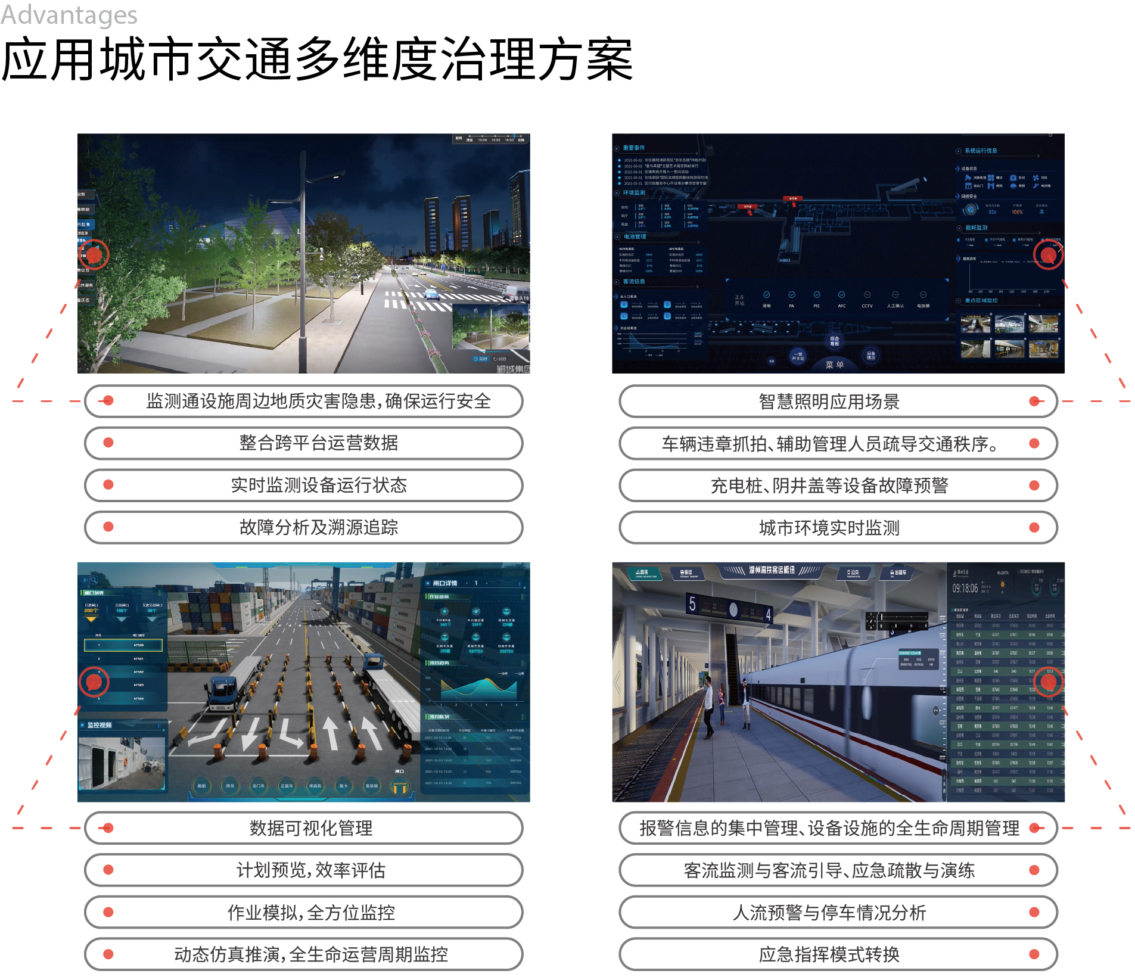
Task: Expand the 只出闸口 100个 filter arrow
Action: pos(122,620)
